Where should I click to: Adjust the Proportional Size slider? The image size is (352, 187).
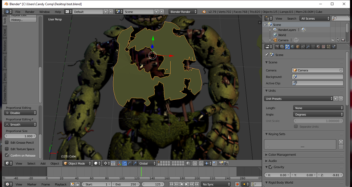coord(20,136)
